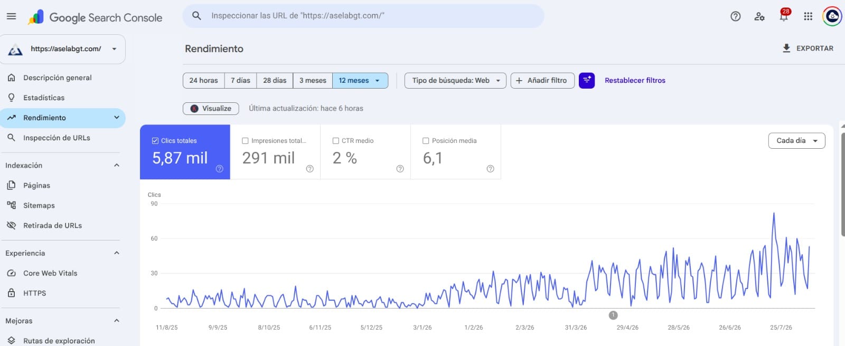The image size is (845, 346).
Task: Open the Google apps grid
Action: coord(808,16)
